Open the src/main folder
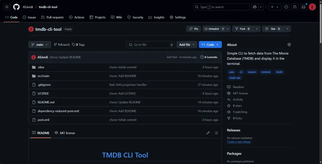Viewport: 322px width, 164px height. tap(43, 76)
